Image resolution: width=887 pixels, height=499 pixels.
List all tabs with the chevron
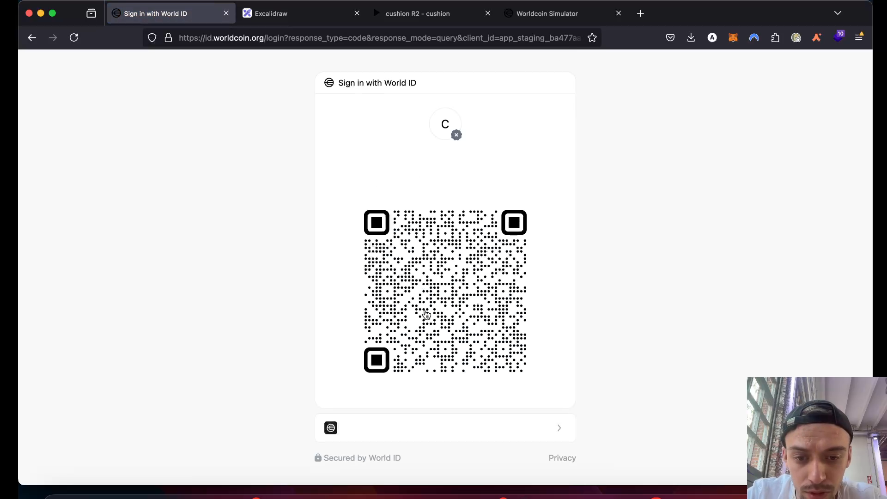(x=838, y=13)
